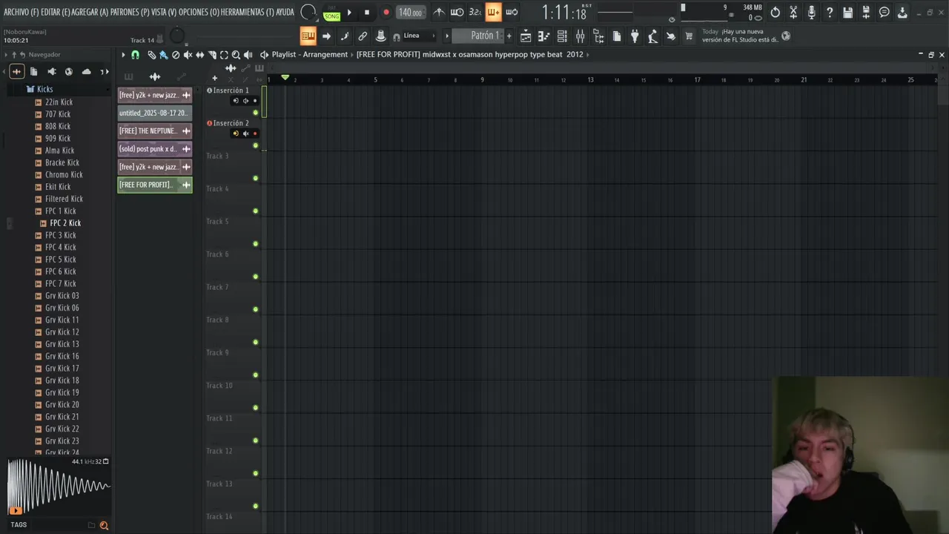This screenshot has width=949, height=534.
Task: Add a new pattern with plus button
Action: pos(509,36)
